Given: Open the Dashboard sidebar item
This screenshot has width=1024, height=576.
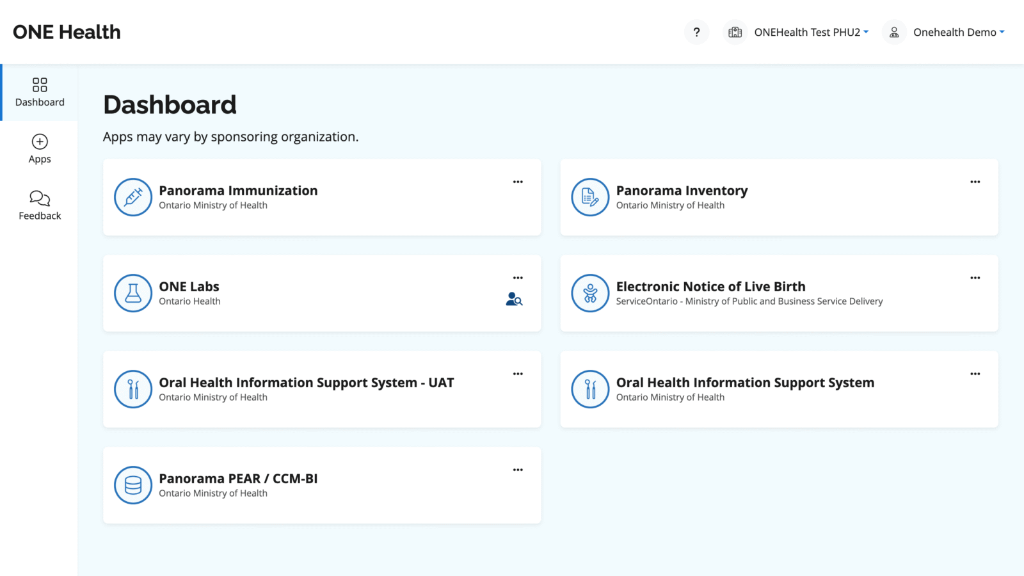Looking at the screenshot, I should point(40,92).
